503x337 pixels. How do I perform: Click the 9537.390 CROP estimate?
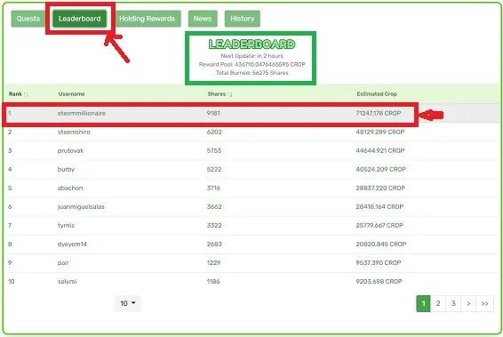[x=379, y=263]
